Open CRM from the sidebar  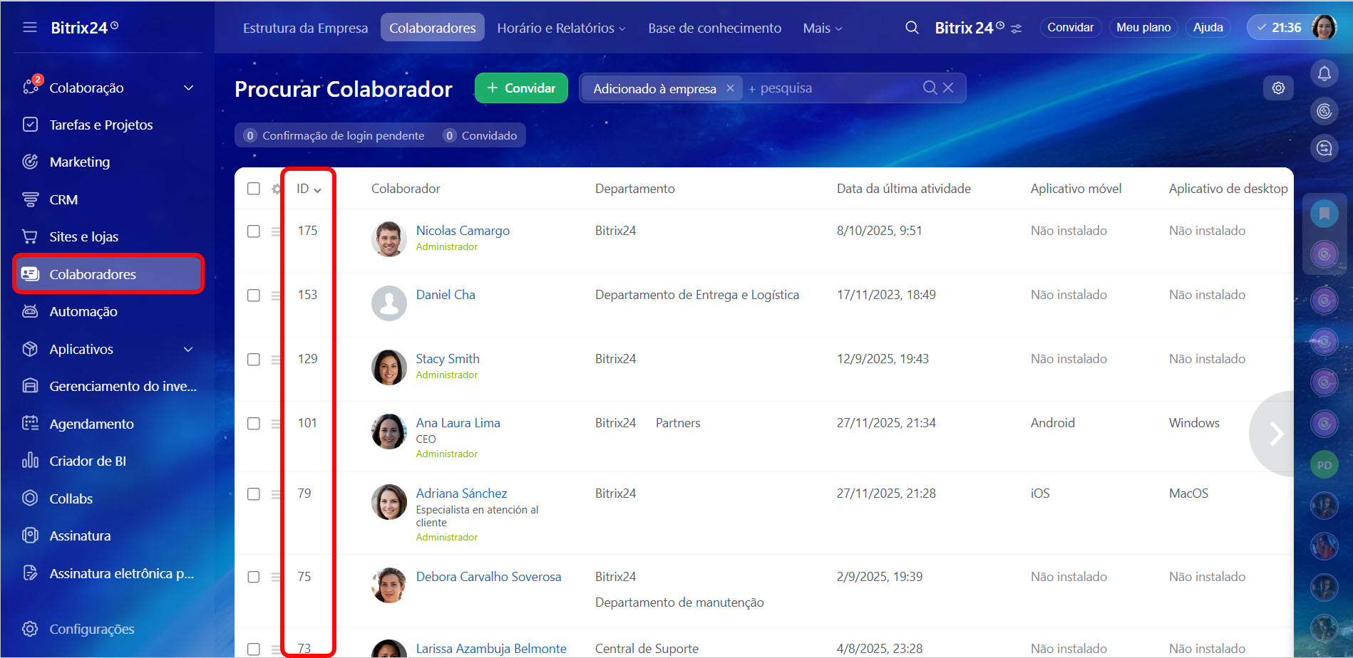[63, 199]
